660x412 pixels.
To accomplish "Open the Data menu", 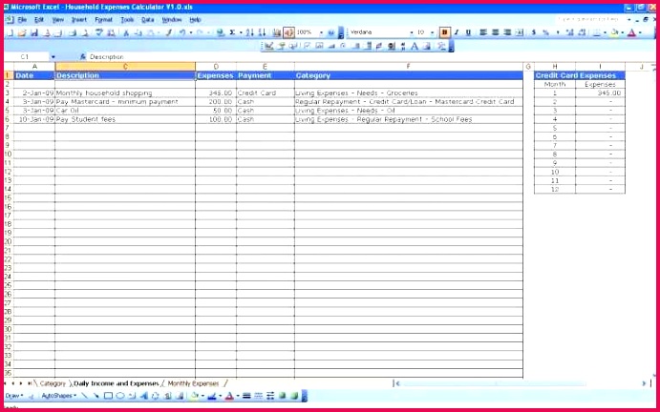I will [x=148, y=20].
